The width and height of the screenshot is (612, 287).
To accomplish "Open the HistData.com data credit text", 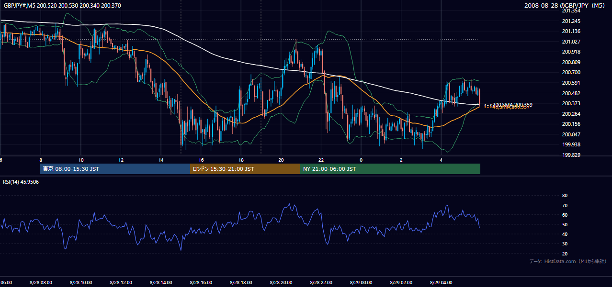I will 568,261.
